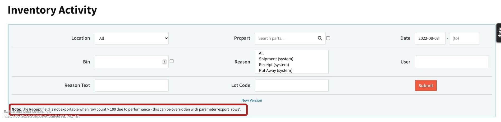
Task: Click the Reason Text field
Action: coord(132,85)
